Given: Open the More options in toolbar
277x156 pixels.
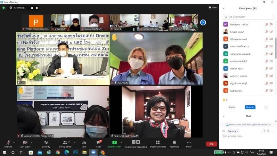Looking at the screenshot, I should click(x=189, y=142).
